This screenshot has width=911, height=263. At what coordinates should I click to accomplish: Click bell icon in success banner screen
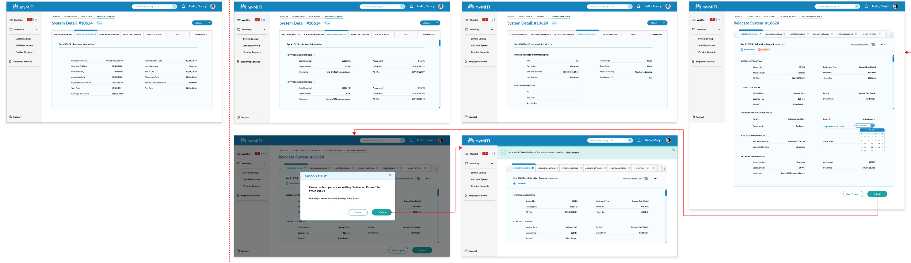pos(639,140)
